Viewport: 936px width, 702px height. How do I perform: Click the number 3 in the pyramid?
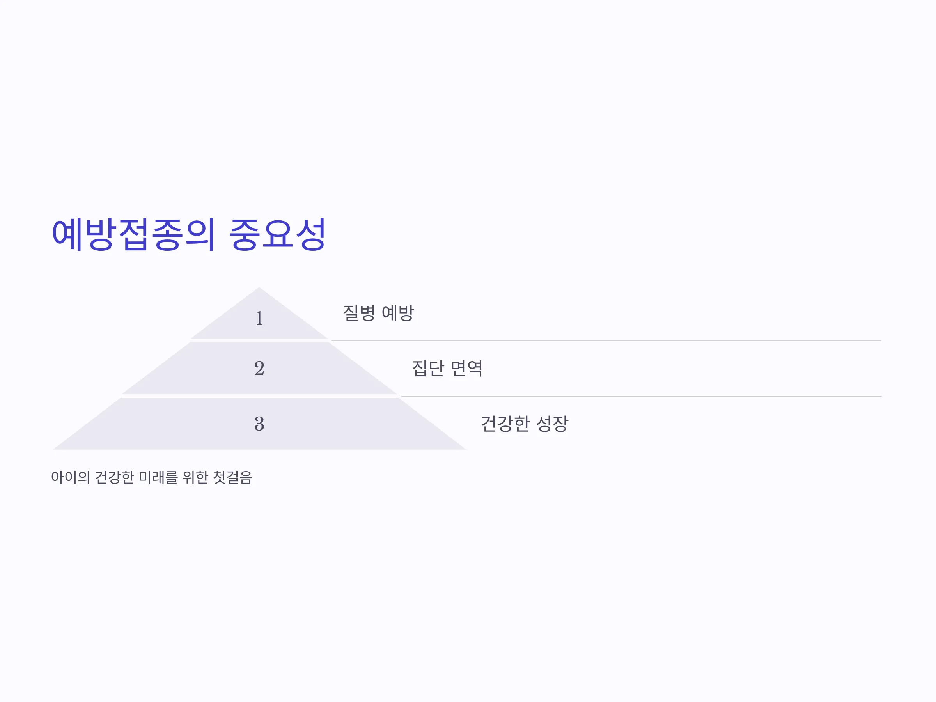[259, 424]
